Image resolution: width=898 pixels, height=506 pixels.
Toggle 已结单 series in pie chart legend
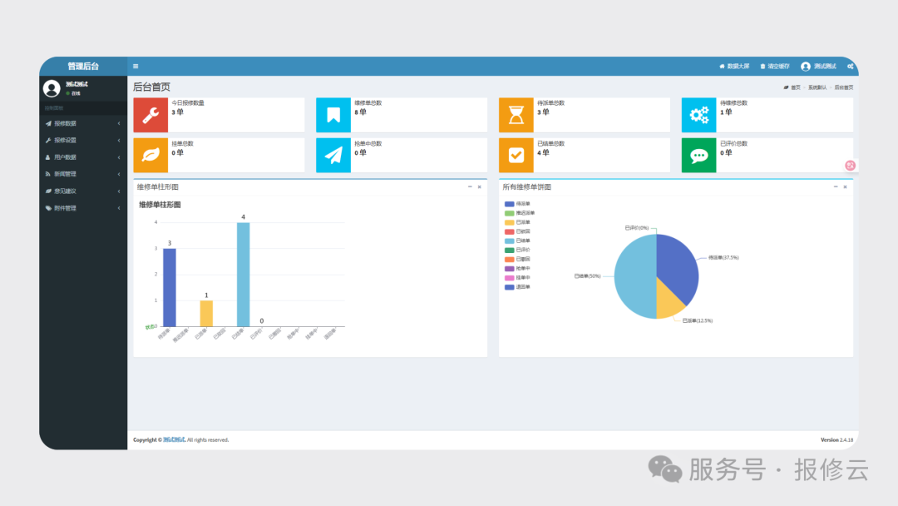(x=516, y=241)
